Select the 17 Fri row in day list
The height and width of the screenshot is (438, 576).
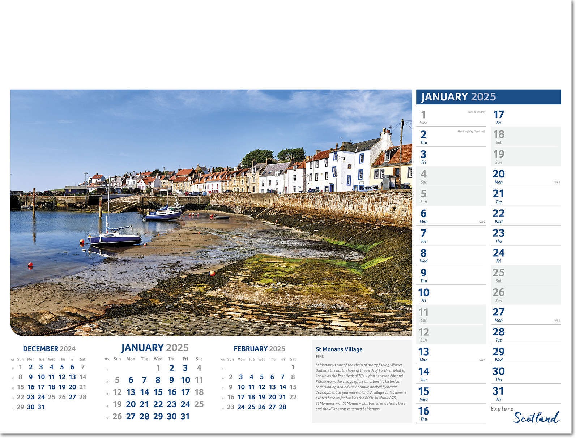click(x=526, y=117)
